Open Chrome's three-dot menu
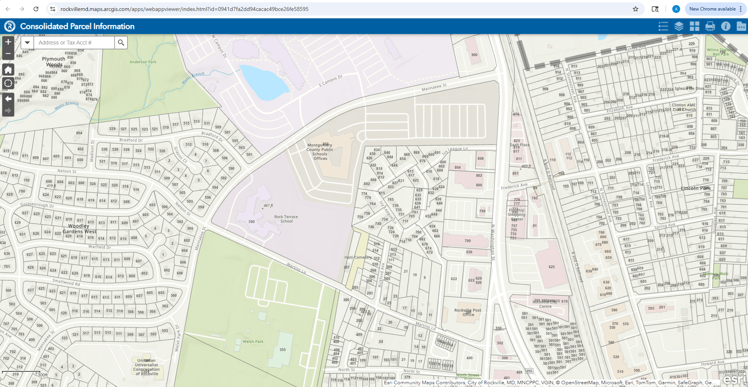This screenshot has height=387, width=748. [741, 9]
